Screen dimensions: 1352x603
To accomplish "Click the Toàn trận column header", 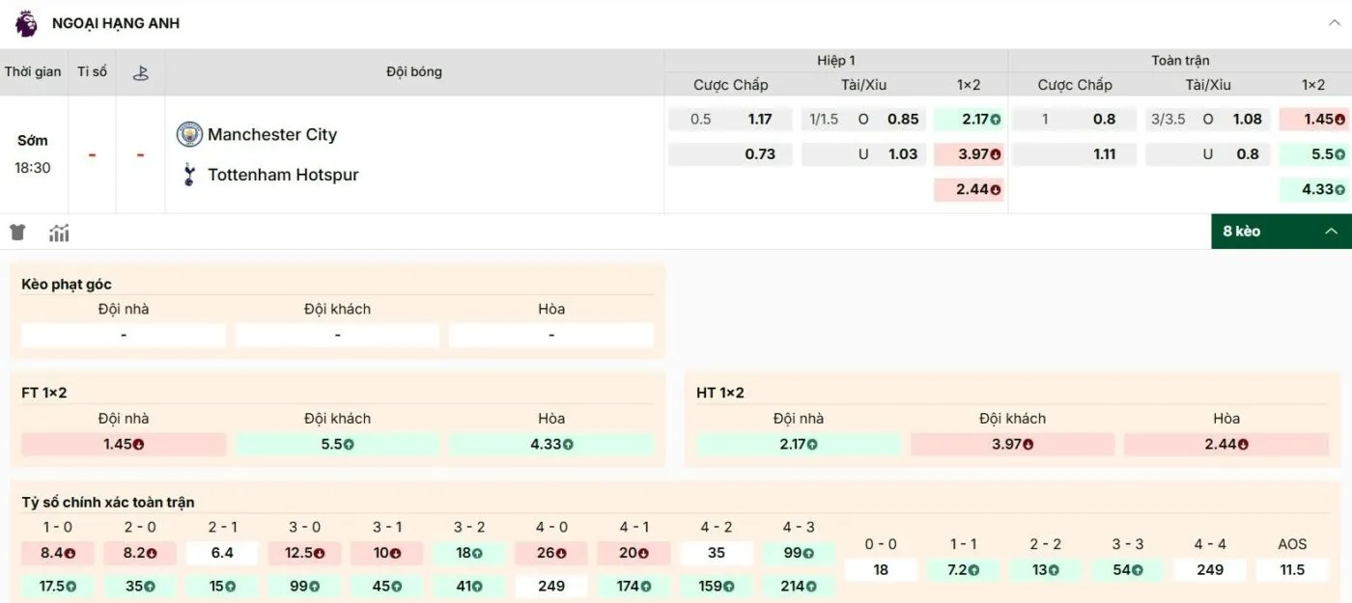I will [x=1179, y=60].
